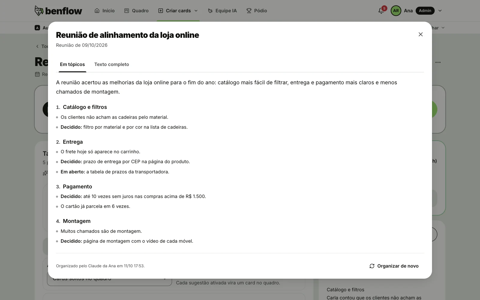Image resolution: width=480 pixels, height=300 pixels.
Task: Select the Em tópicos tab
Action: (x=72, y=64)
